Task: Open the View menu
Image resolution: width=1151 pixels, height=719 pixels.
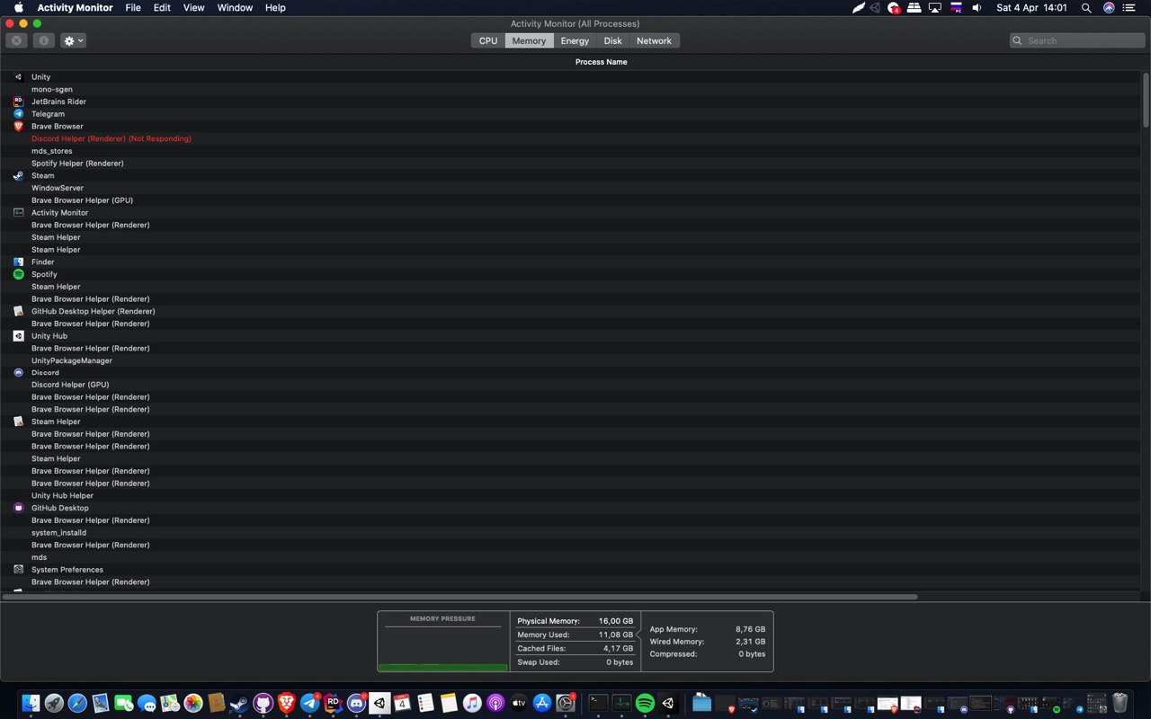Action: [x=193, y=7]
